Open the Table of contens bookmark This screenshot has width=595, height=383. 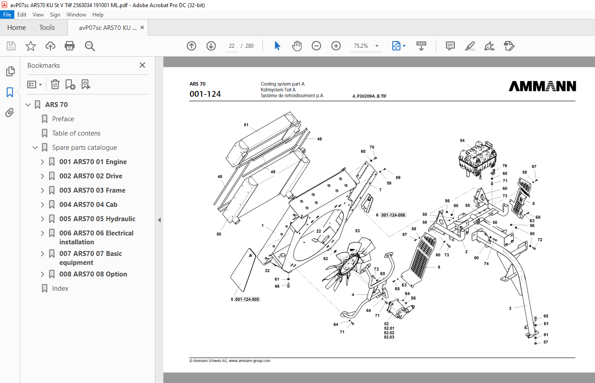click(x=76, y=133)
